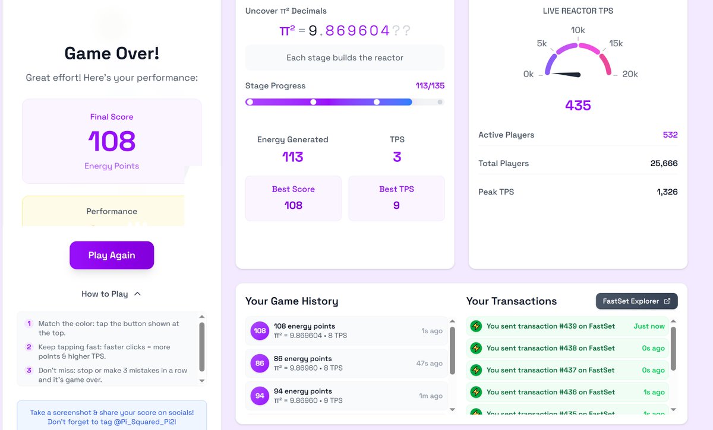Image resolution: width=713 pixels, height=430 pixels.
Task: Click the Live Reactor TPS gauge
Action: [x=578, y=59]
